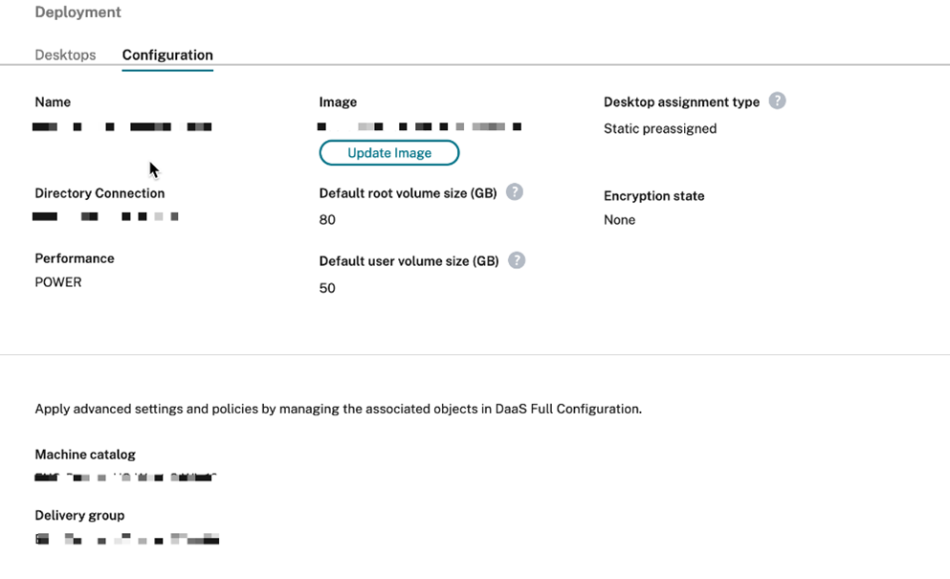Click the Directory Connection name
Screen dimensions: 950x579
(105, 215)
